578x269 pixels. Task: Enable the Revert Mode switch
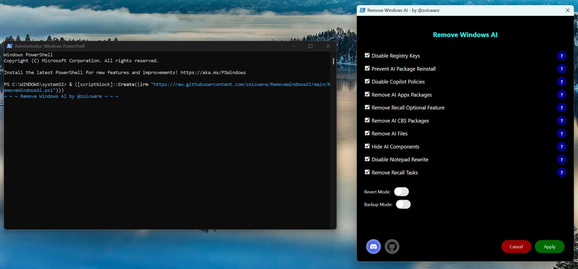[401, 192]
